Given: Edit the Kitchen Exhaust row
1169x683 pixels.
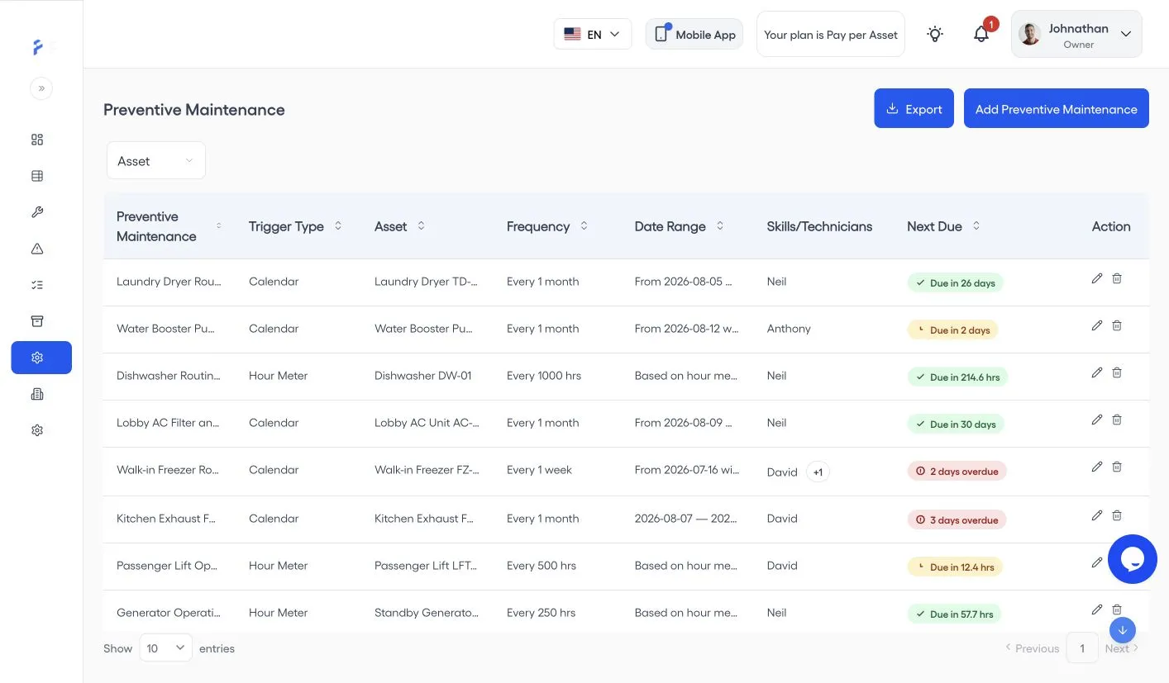Looking at the screenshot, I should click(1097, 515).
